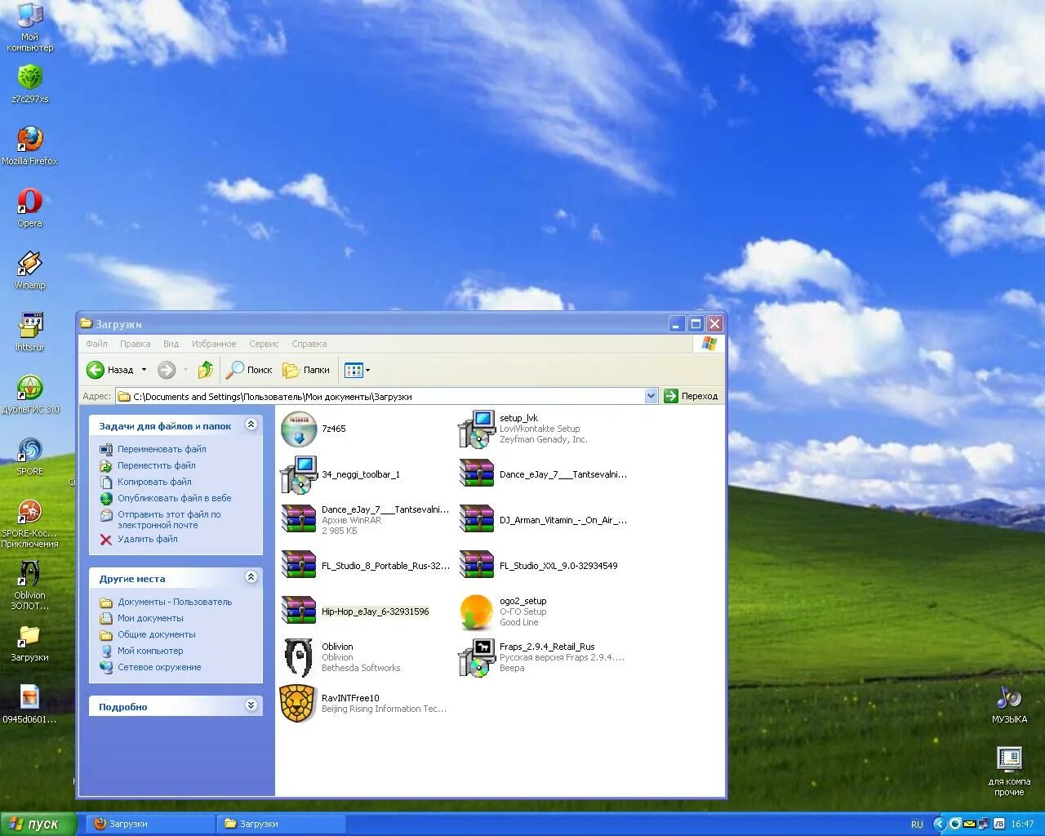Open the Справка menu
The image size is (1045, 836).
(x=309, y=344)
